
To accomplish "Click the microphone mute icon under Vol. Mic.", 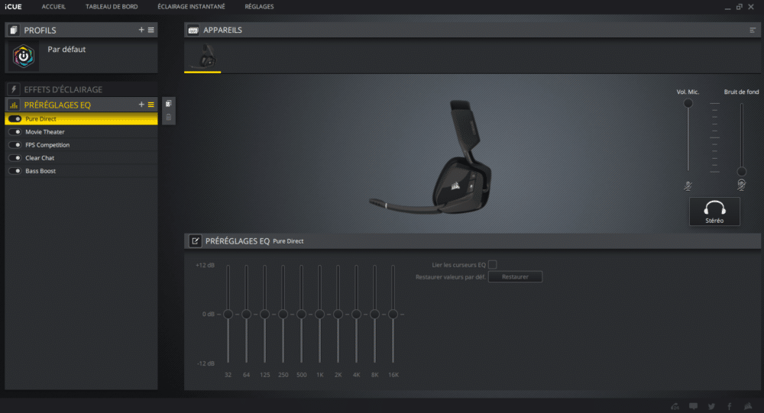I will tap(688, 186).
